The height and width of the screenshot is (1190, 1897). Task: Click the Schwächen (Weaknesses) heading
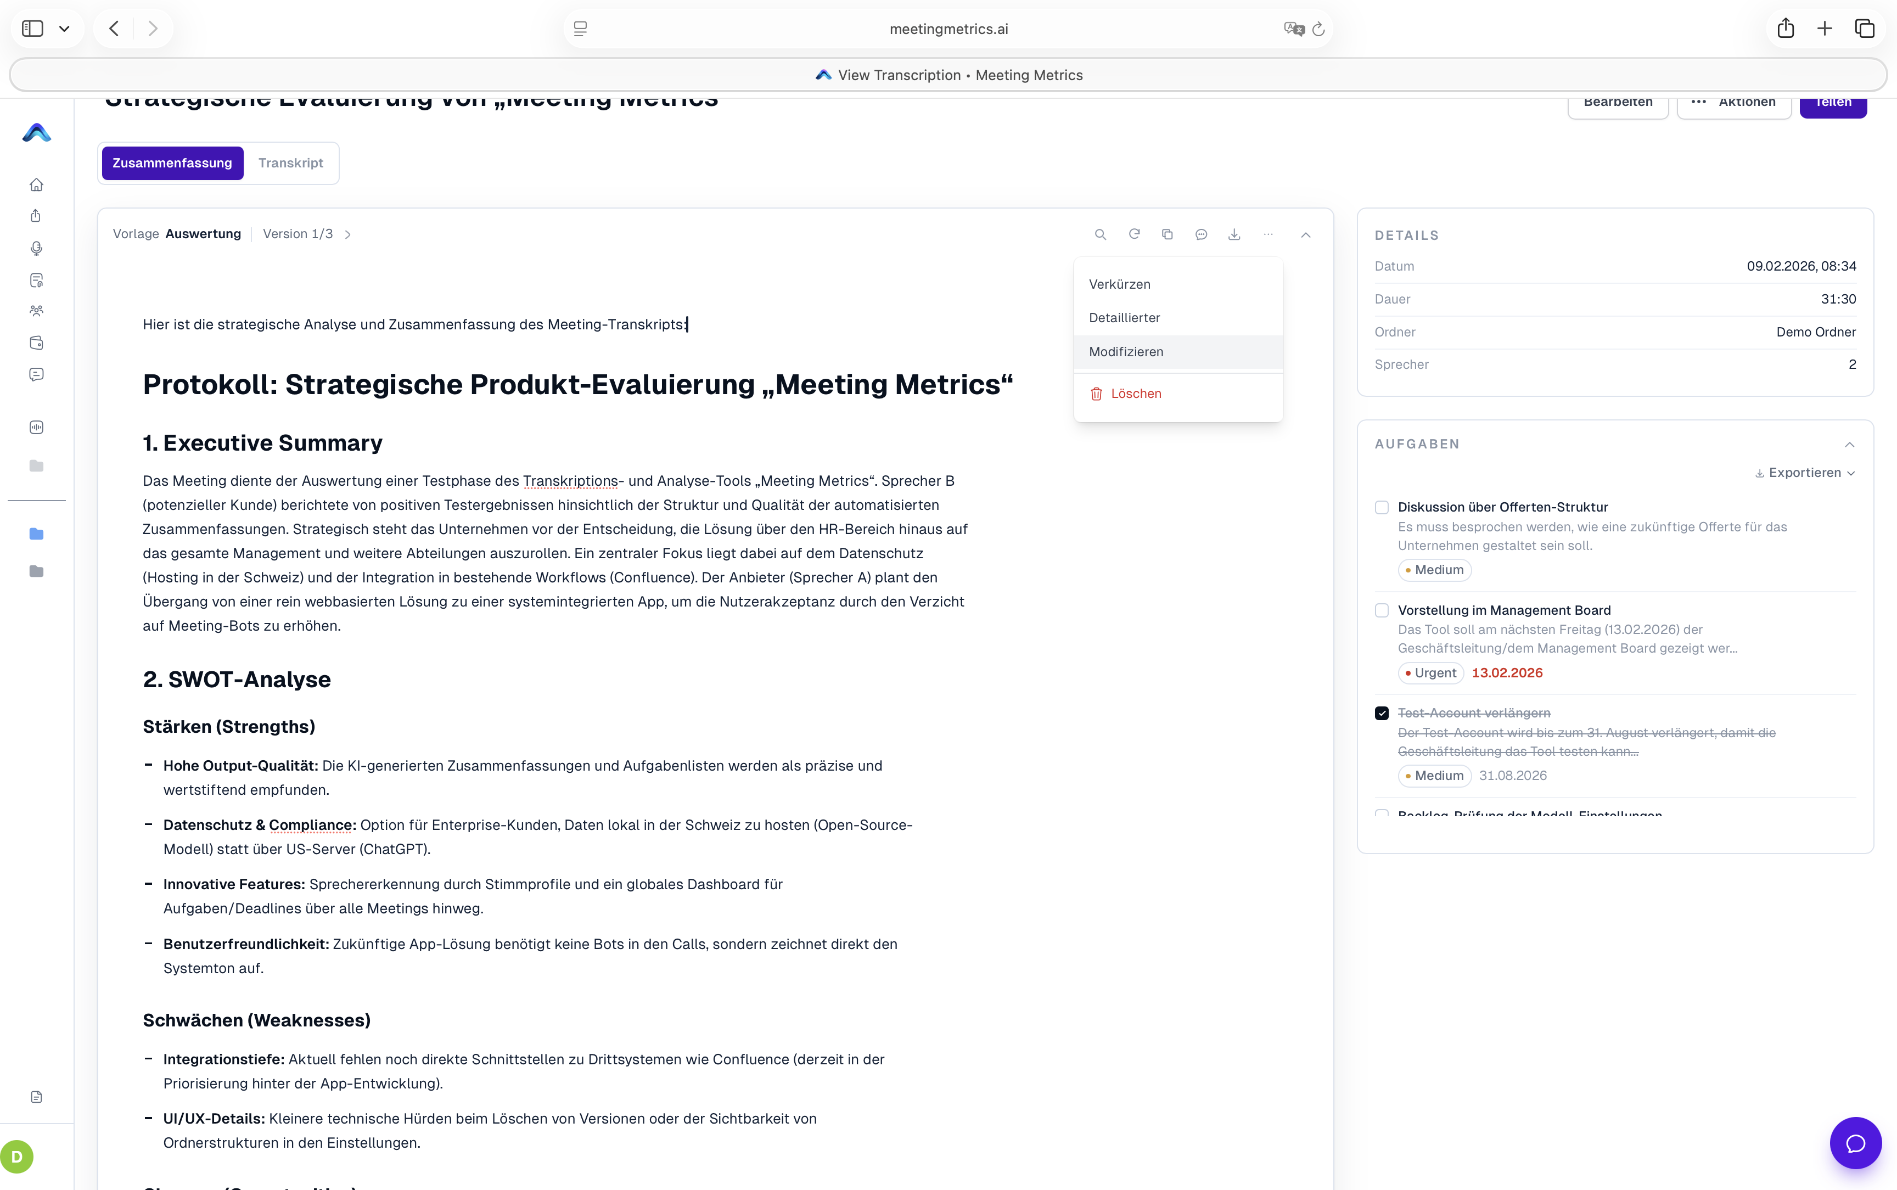coord(256,1021)
